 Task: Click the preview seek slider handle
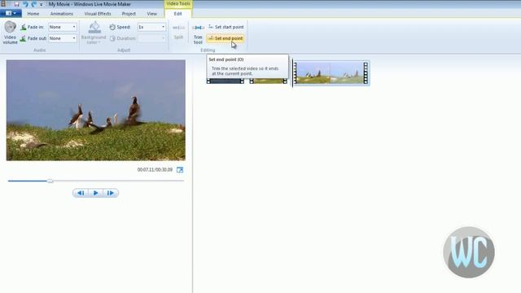tap(50, 181)
